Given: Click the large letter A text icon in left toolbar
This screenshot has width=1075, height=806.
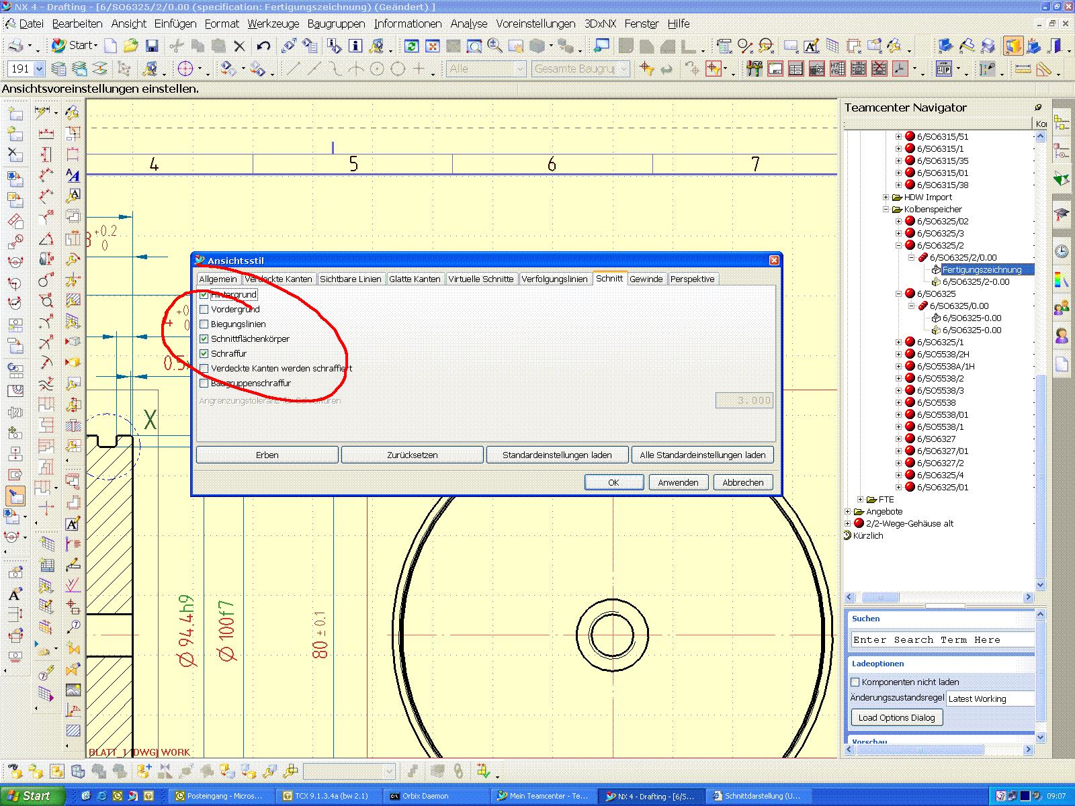Looking at the screenshot, I should click(x=14, y=594).
